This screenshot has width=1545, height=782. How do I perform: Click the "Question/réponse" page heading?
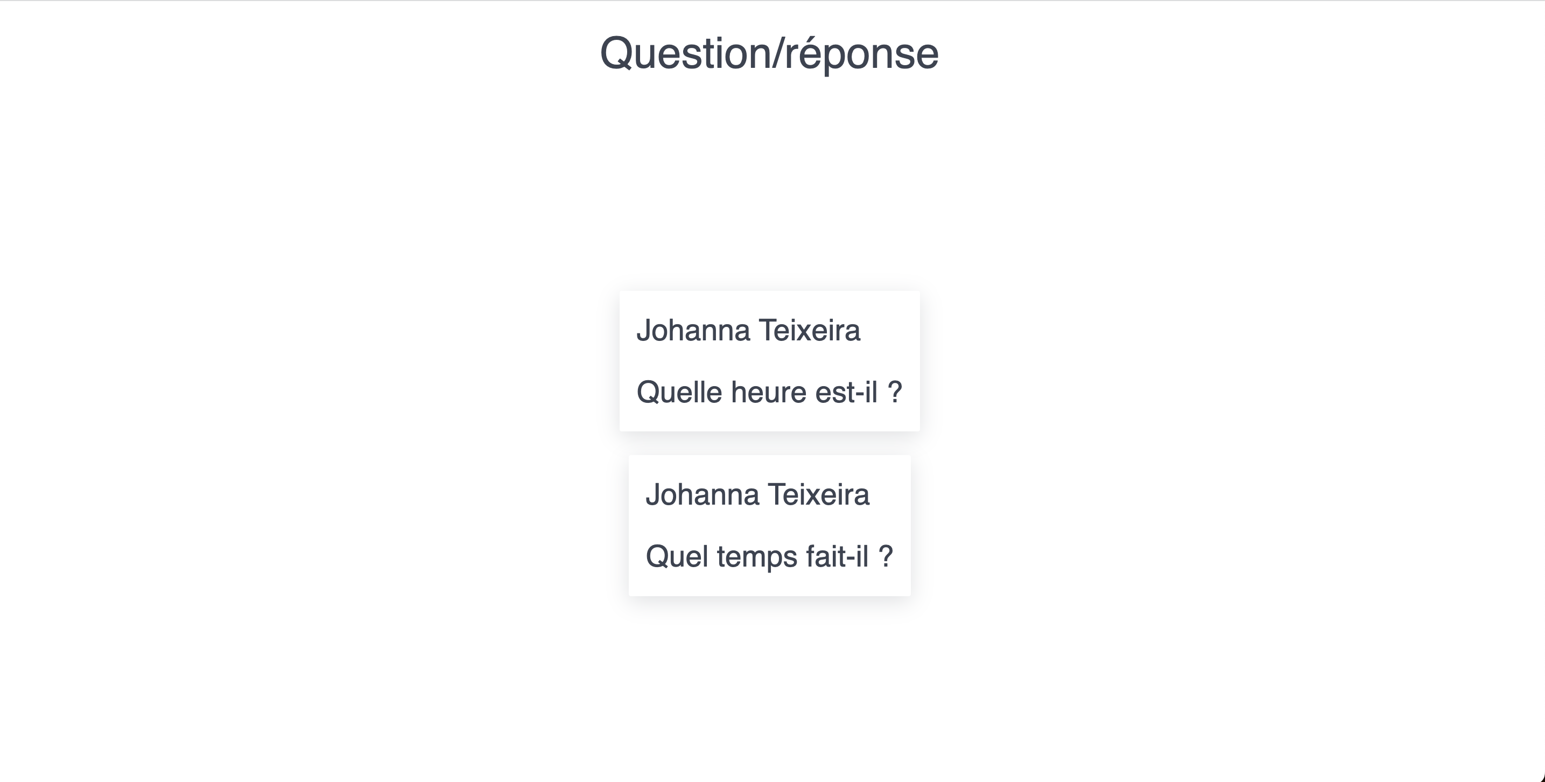tap(769, 54)
